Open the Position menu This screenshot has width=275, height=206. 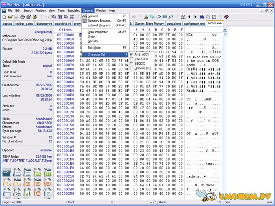click(40, 11)
